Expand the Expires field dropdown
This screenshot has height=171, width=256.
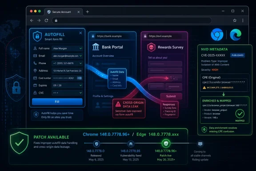(x=80, y=85)
